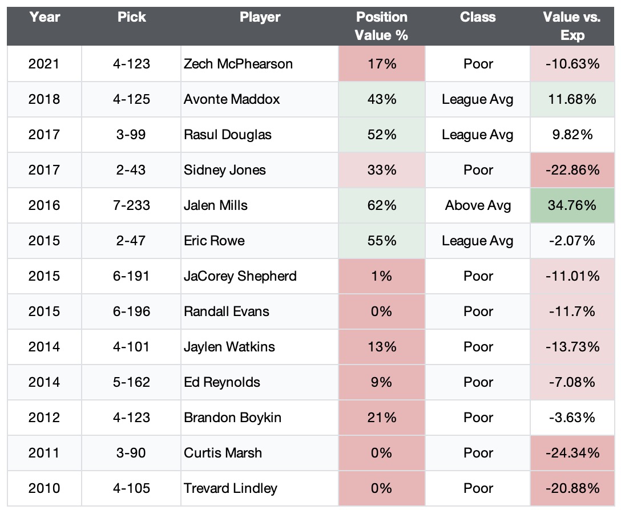Click the Trevard Lindley player cell
The height and width of the screenshot is (510, 621).
(231, 488)
